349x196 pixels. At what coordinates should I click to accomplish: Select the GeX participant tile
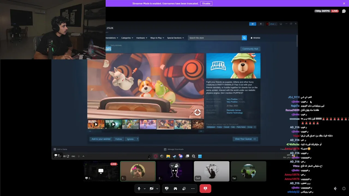pyautogui.click(x=212, y=171)
